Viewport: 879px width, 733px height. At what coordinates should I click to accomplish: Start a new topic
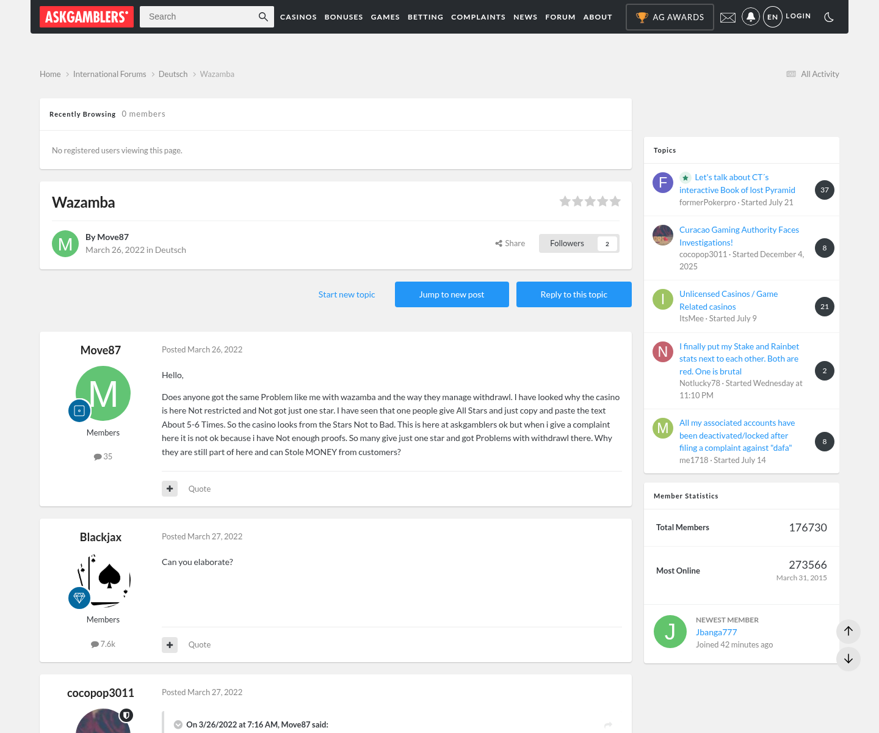(x=347, y=294)
